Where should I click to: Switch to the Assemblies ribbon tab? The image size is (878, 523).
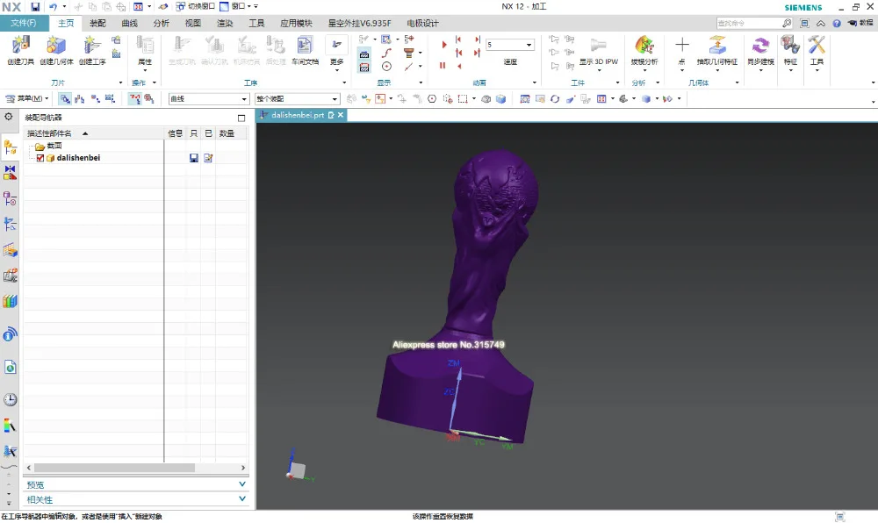click(x=97, y=23)
